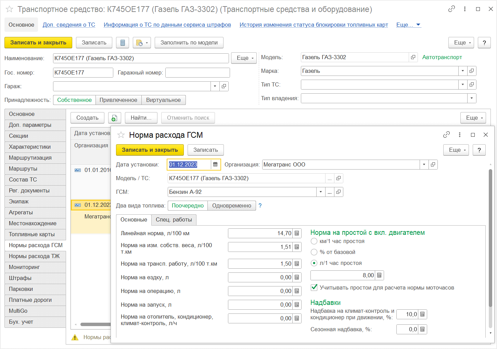Open the Модель / ТС record
Image resolution: width=497 pixels, height=349 pixels.
click(x=339, y=178)
